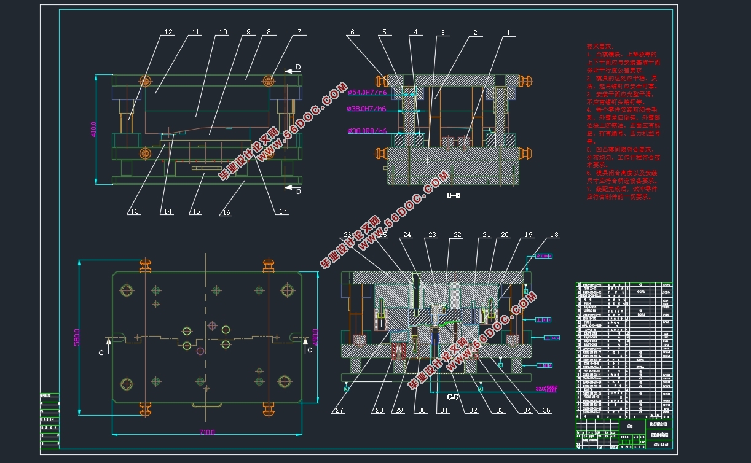The image size is (751, 463).
Task: Click part balloon number 8
Action: (269, 32)
